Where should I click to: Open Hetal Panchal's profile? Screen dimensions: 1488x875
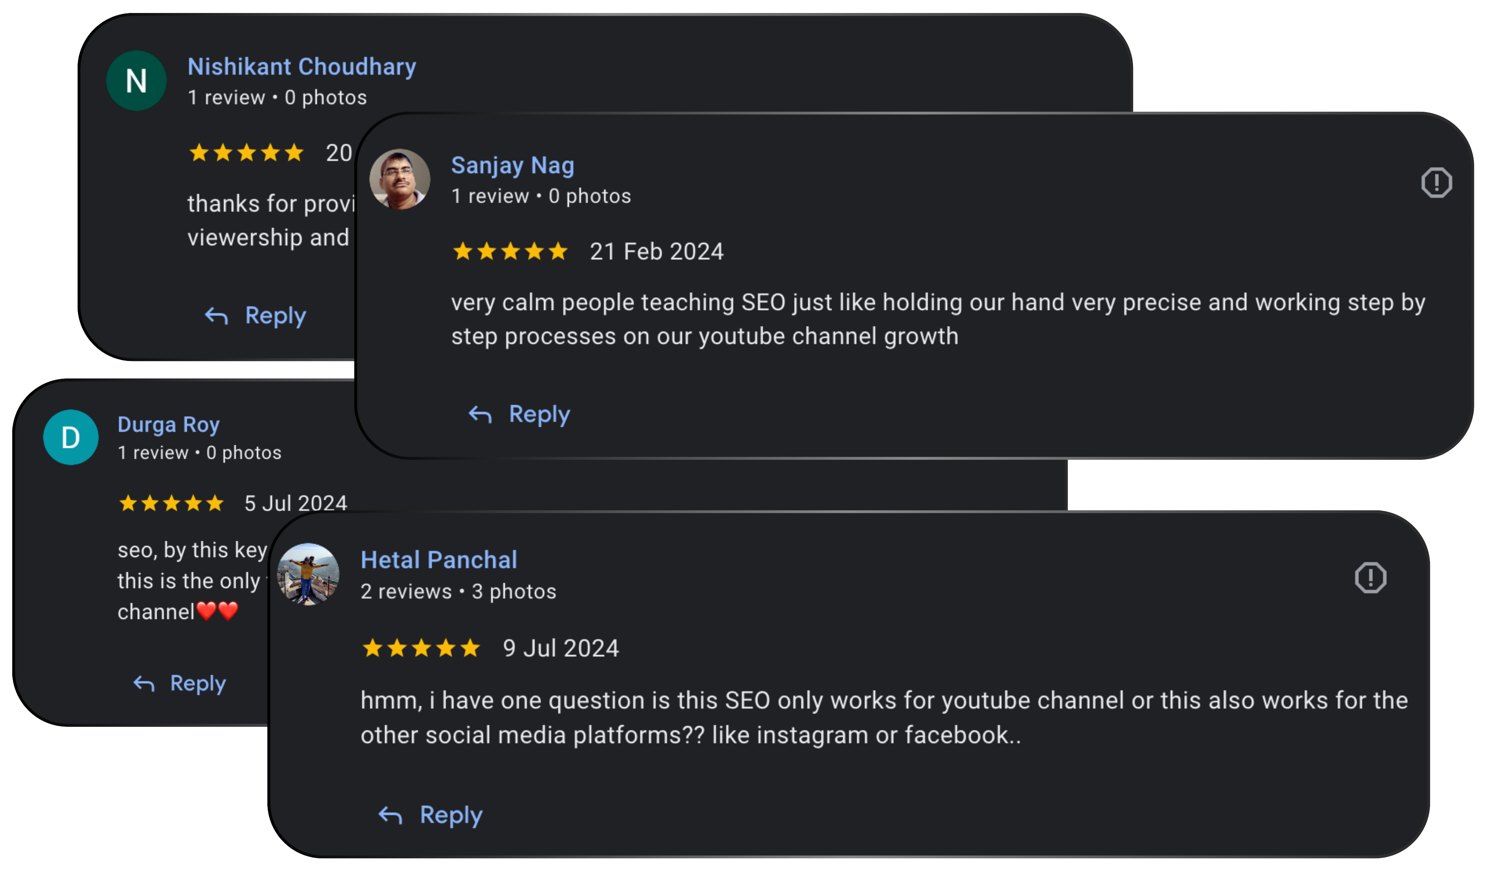point(439,560)
